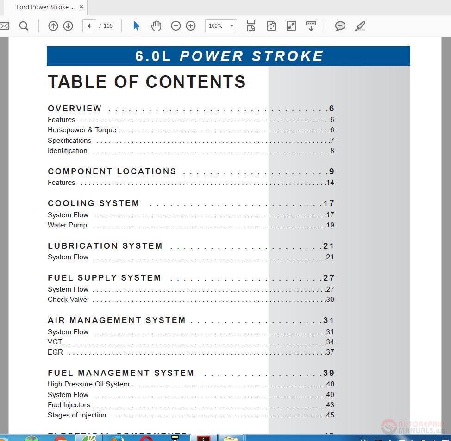Click the envelope email icon
This screenshot has height=441, width=451.
point(4,26)
